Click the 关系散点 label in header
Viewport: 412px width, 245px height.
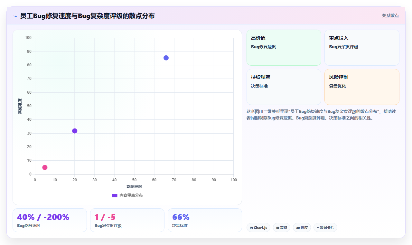[390, 15]
